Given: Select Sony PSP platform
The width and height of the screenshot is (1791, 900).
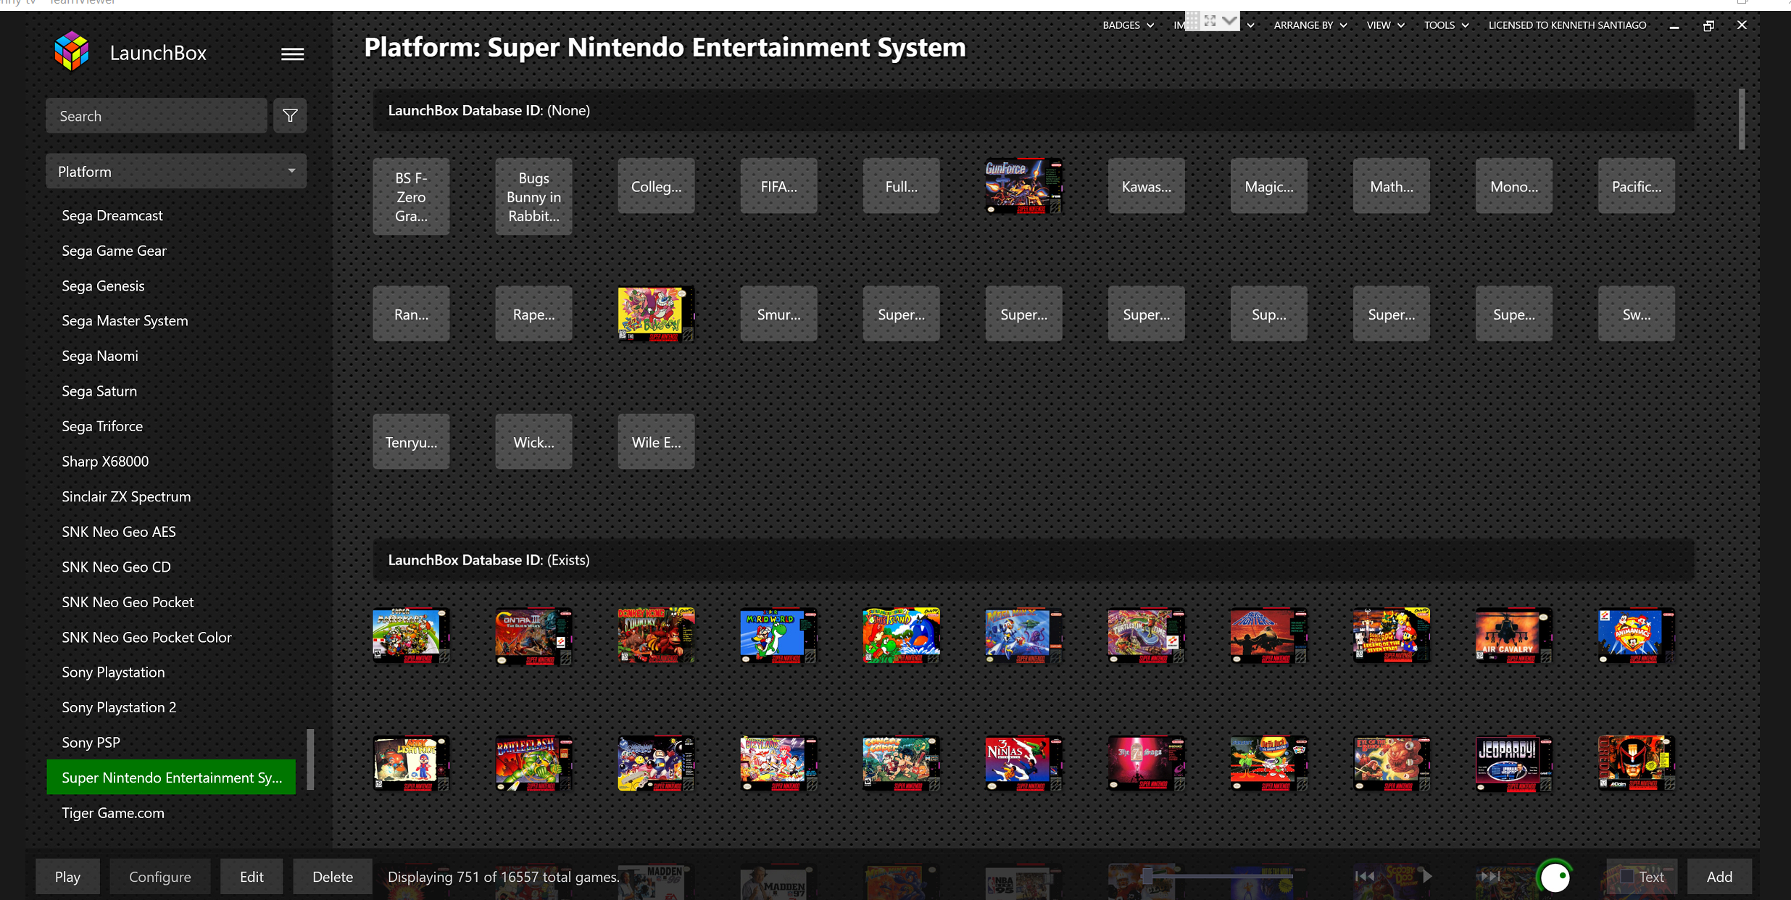Looking at the screenshot, I should click(x=91, y=742).
